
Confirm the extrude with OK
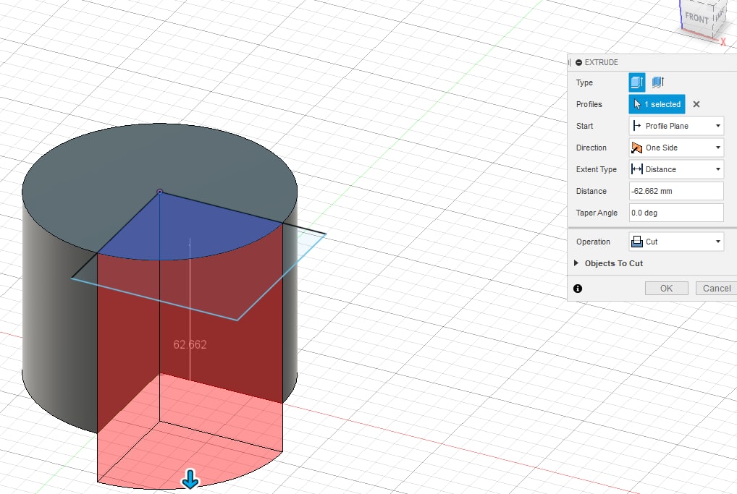coord(667,289)
